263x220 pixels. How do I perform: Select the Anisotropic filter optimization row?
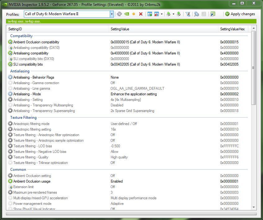point(127,135)
